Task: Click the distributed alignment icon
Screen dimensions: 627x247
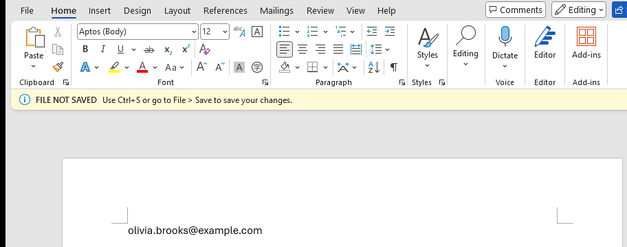Action: coord(356,49)
